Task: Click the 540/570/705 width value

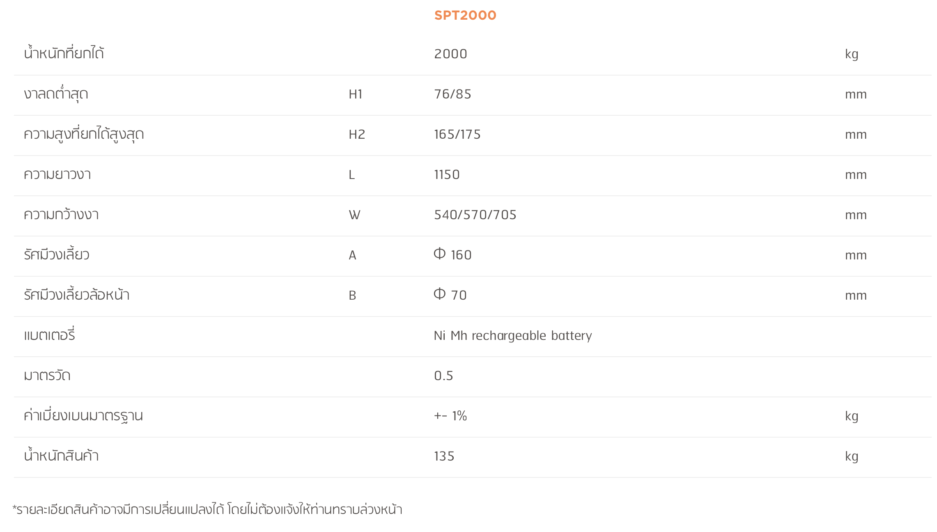Action: pos(475,215)
